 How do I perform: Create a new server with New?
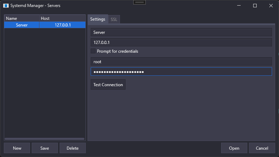[17, 148]
